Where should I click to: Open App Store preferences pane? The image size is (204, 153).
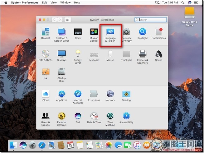(62, 96)
